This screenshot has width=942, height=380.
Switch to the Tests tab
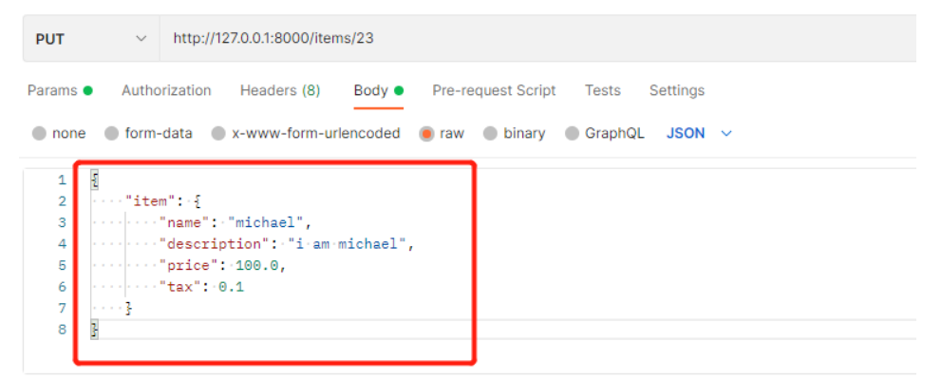(x=602, y=90)
